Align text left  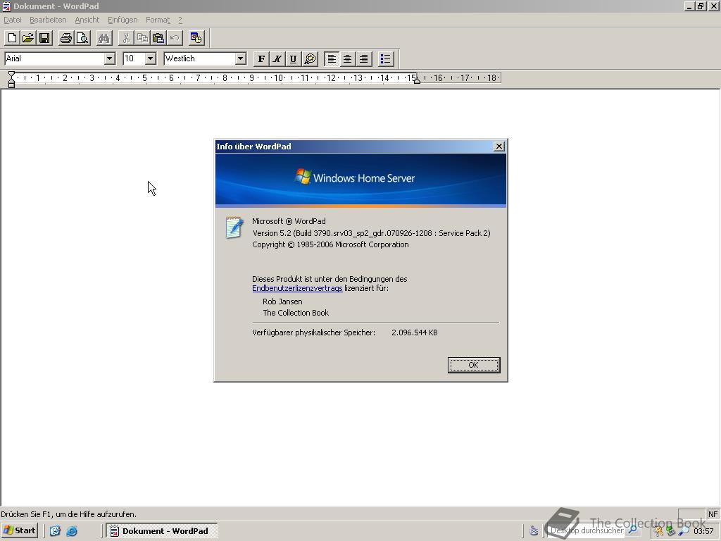tap(332, 59)
